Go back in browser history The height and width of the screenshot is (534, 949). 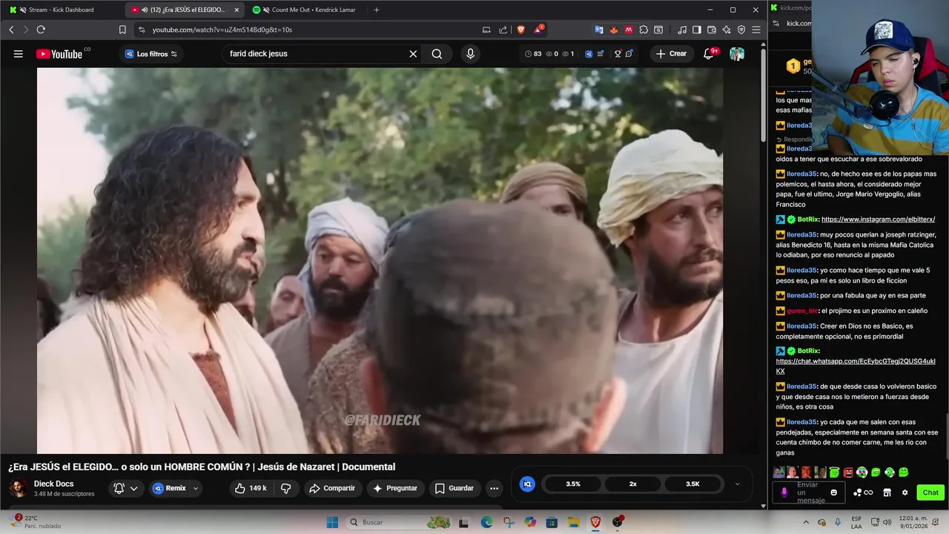[x=11, y=30]
